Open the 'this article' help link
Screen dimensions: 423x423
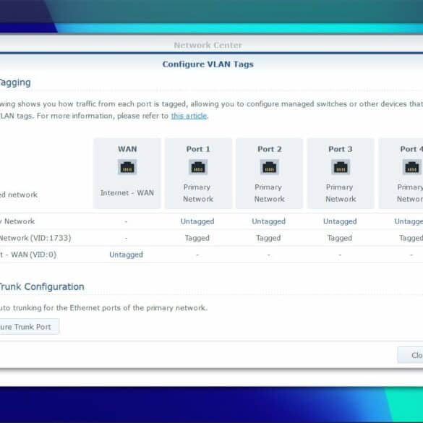click(189, 116)
